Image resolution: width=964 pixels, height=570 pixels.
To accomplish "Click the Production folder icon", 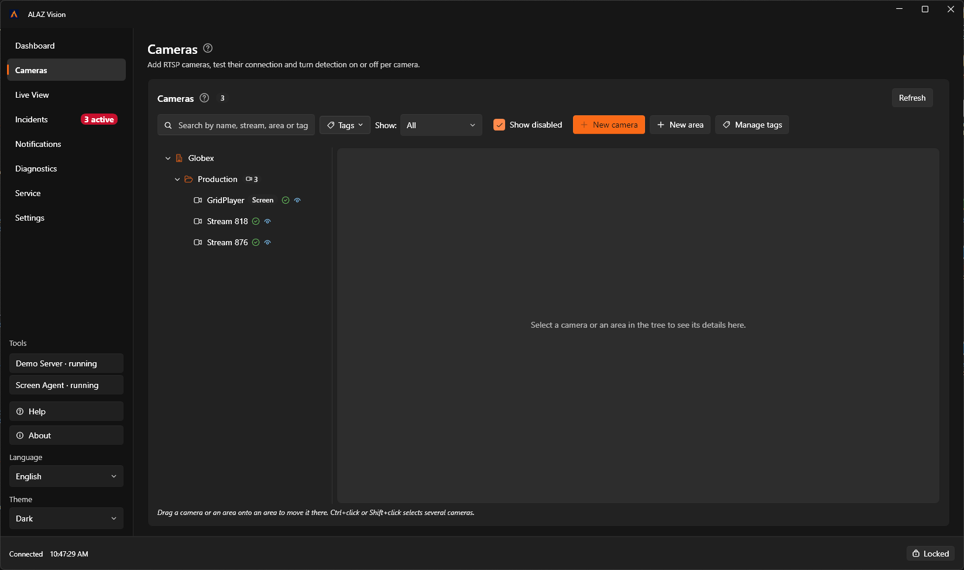I will click(188, 179).
